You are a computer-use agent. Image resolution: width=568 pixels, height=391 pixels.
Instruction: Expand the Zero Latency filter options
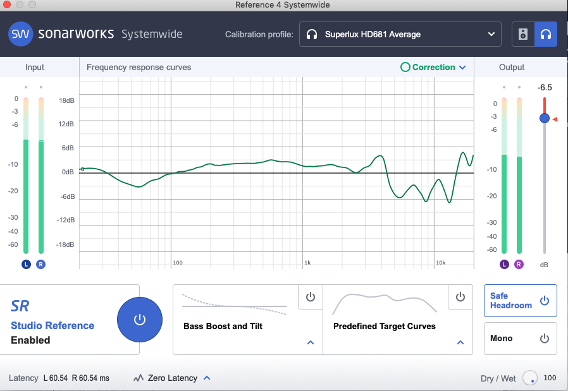coord(207,378)
